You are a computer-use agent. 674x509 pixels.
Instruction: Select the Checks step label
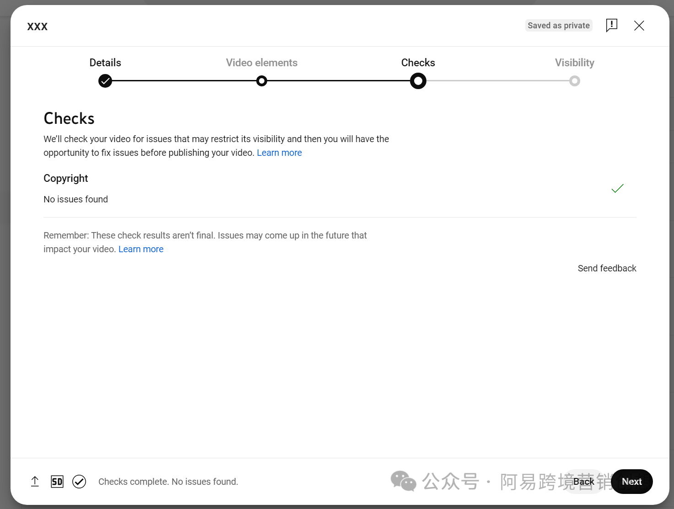[418, 63]
